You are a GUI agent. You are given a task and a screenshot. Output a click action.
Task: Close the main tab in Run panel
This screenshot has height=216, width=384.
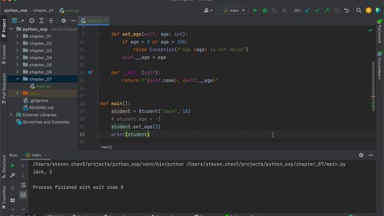pyautogui.click(x=45, y=155)
